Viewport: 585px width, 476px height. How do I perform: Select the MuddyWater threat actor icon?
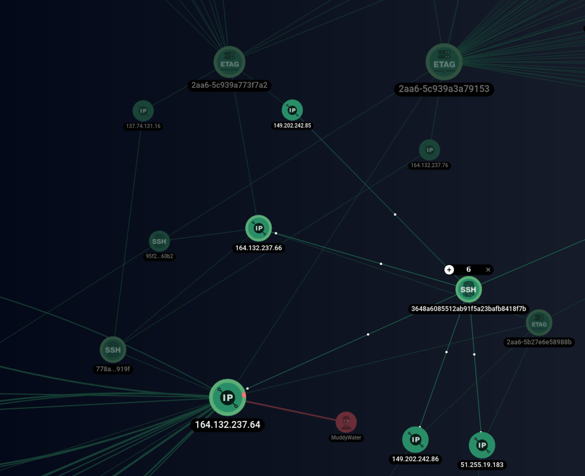point(346,422)
